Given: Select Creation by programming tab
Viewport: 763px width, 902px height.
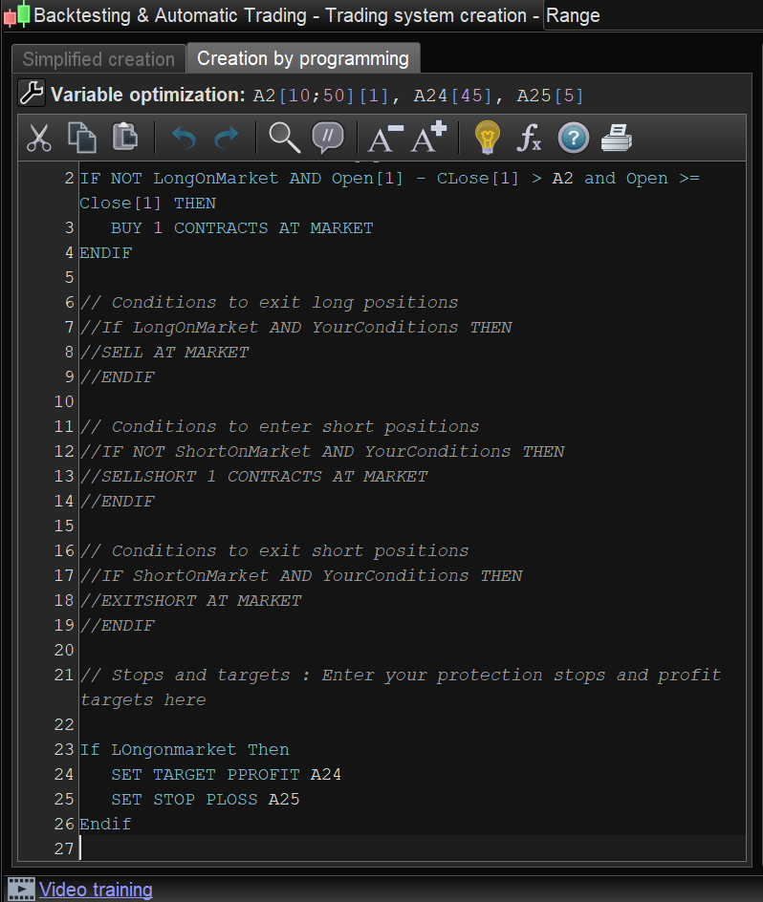Looking at the screenshot, I should pyautogui.click(x=302, y=58).
